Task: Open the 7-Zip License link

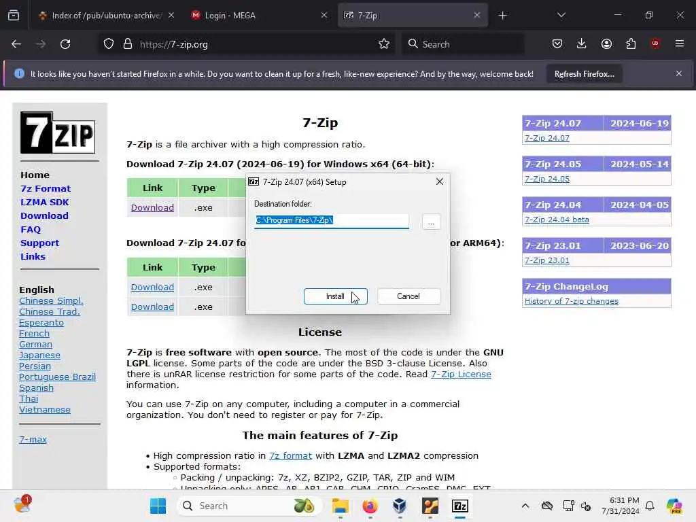Action: click(461, 375)
